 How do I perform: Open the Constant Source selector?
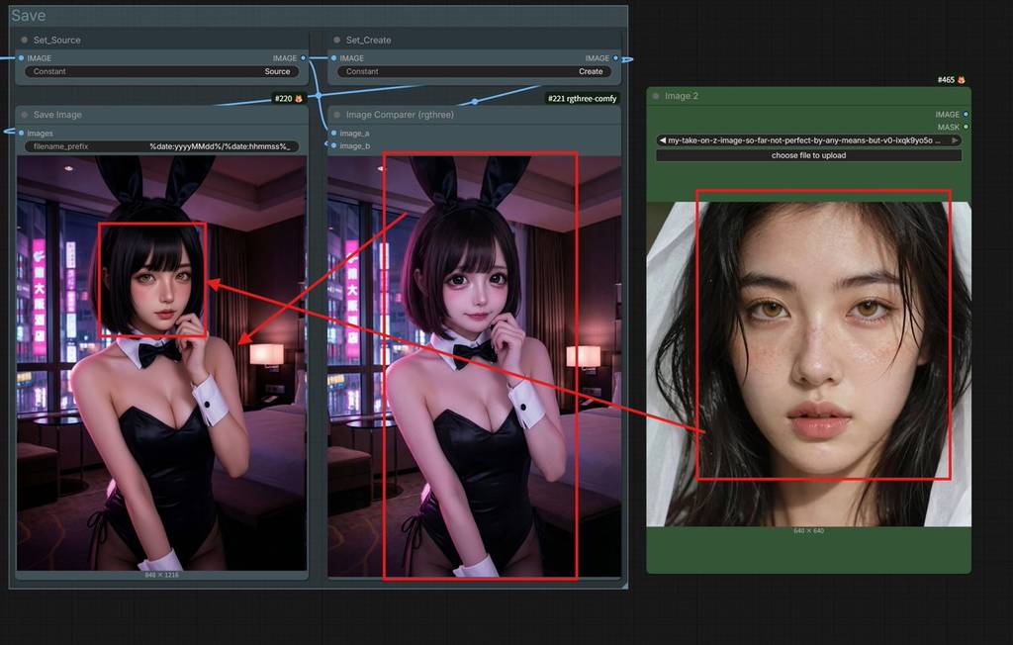[x=160, y=71]
